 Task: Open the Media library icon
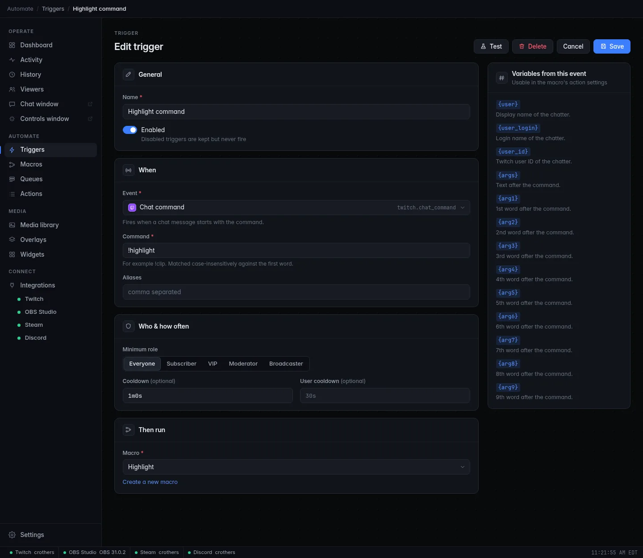(x=12, y=225)
